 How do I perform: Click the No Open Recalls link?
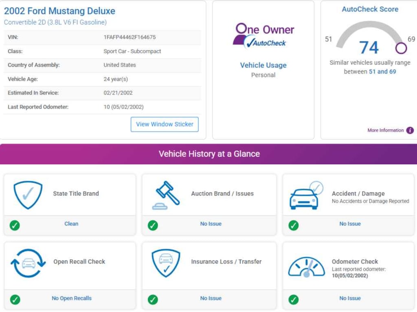coord(72,298)
